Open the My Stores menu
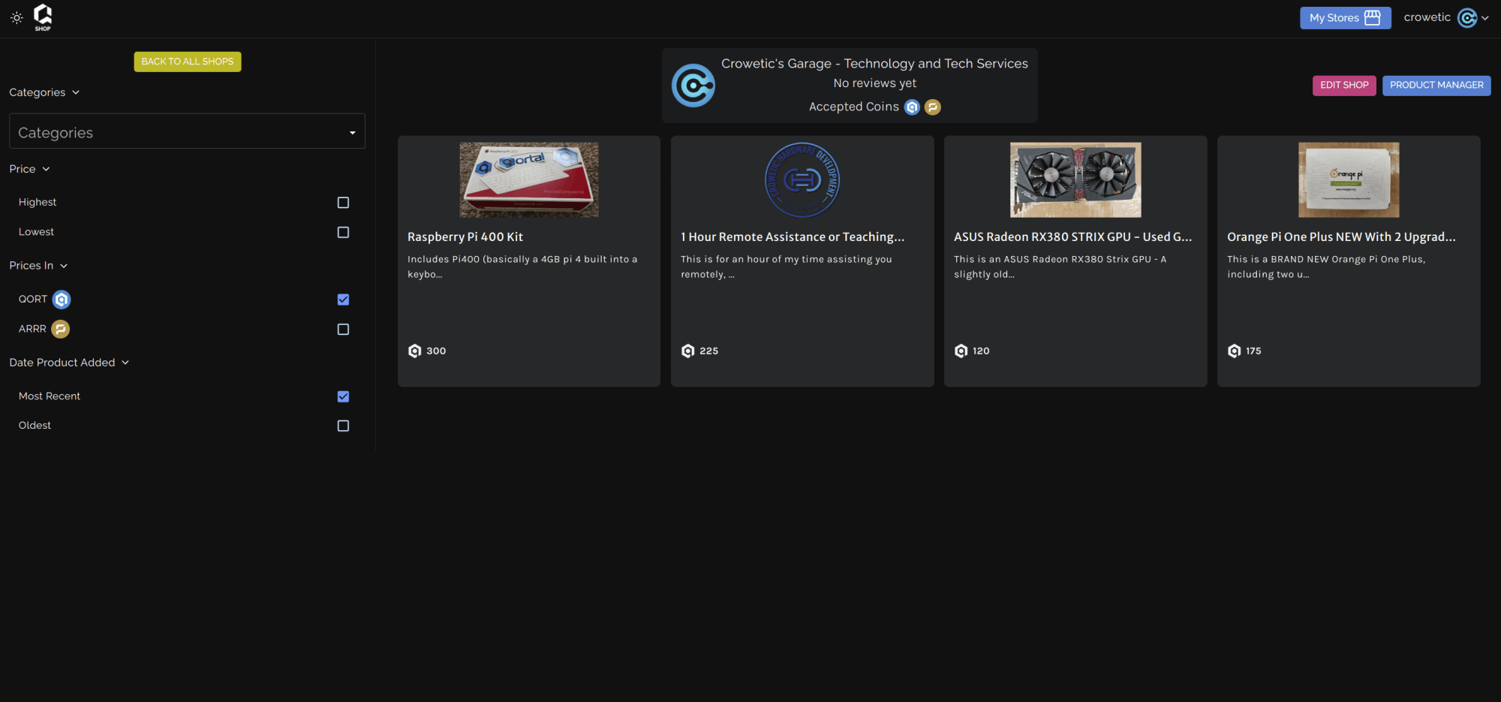Screen dimensions: 1501x702 pyautogui.click(x=1344, y=18)
